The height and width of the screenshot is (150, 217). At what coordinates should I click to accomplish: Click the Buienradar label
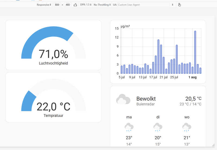pyautogui.click(x=145, y=104)
